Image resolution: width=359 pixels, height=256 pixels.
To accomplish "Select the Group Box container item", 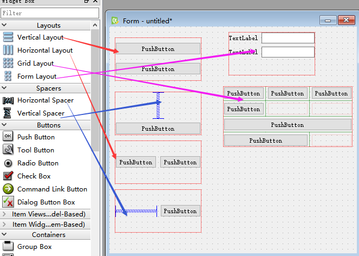I will point(34,247).
